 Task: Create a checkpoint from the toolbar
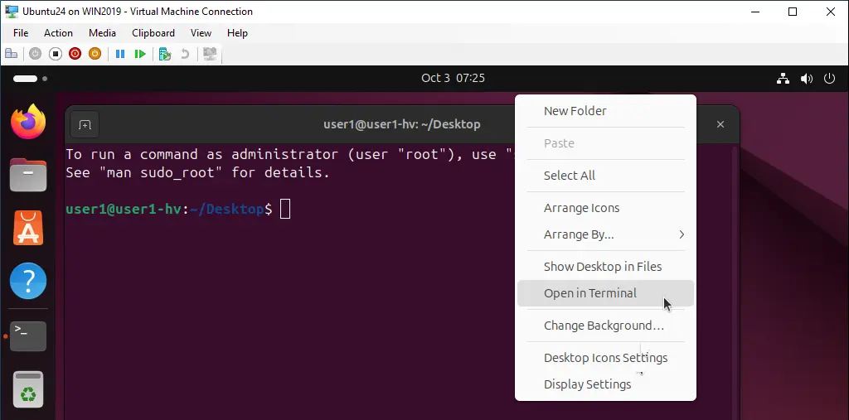(x=165, y=54)
